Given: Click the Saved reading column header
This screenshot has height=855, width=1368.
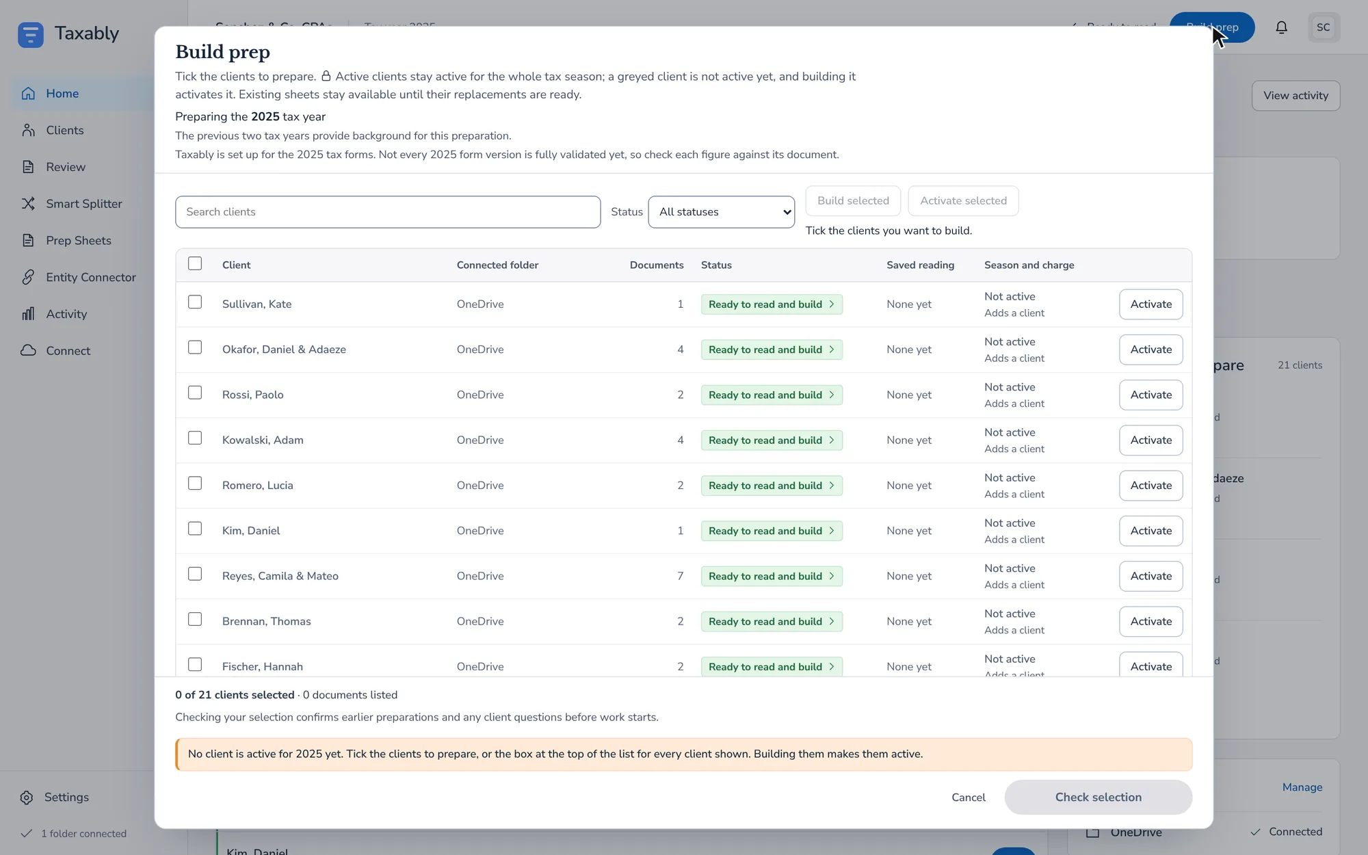Looking at the screenshot, I should (921, 265).
